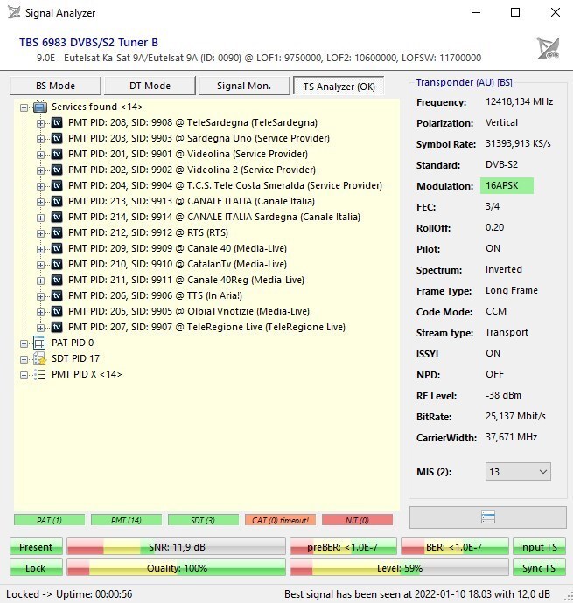
Task: Click the PMT PID X list icon
Action: pos(39,374)
